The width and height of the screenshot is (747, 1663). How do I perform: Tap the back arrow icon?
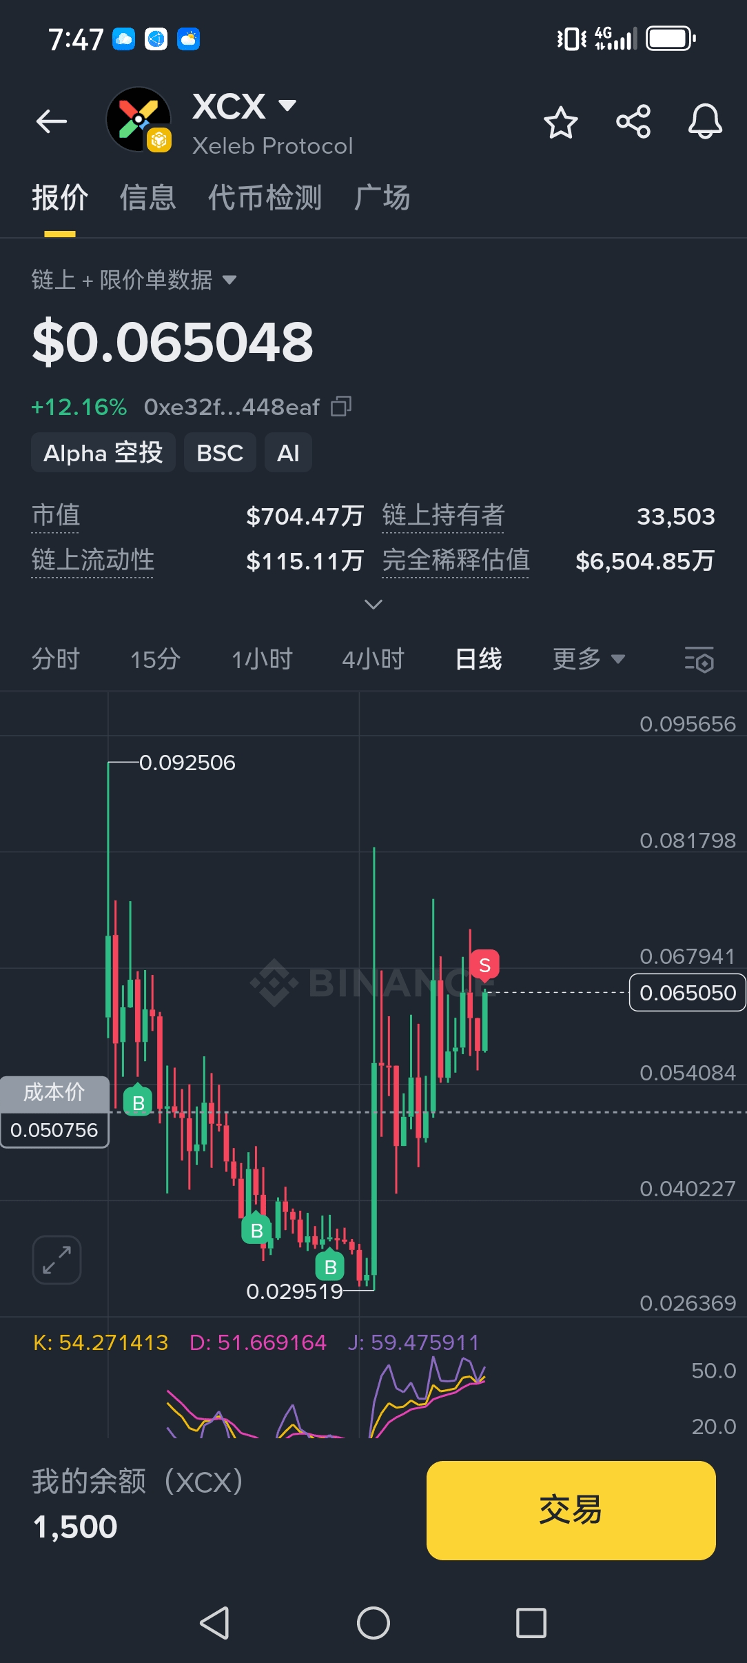click(x=52, y=121)
